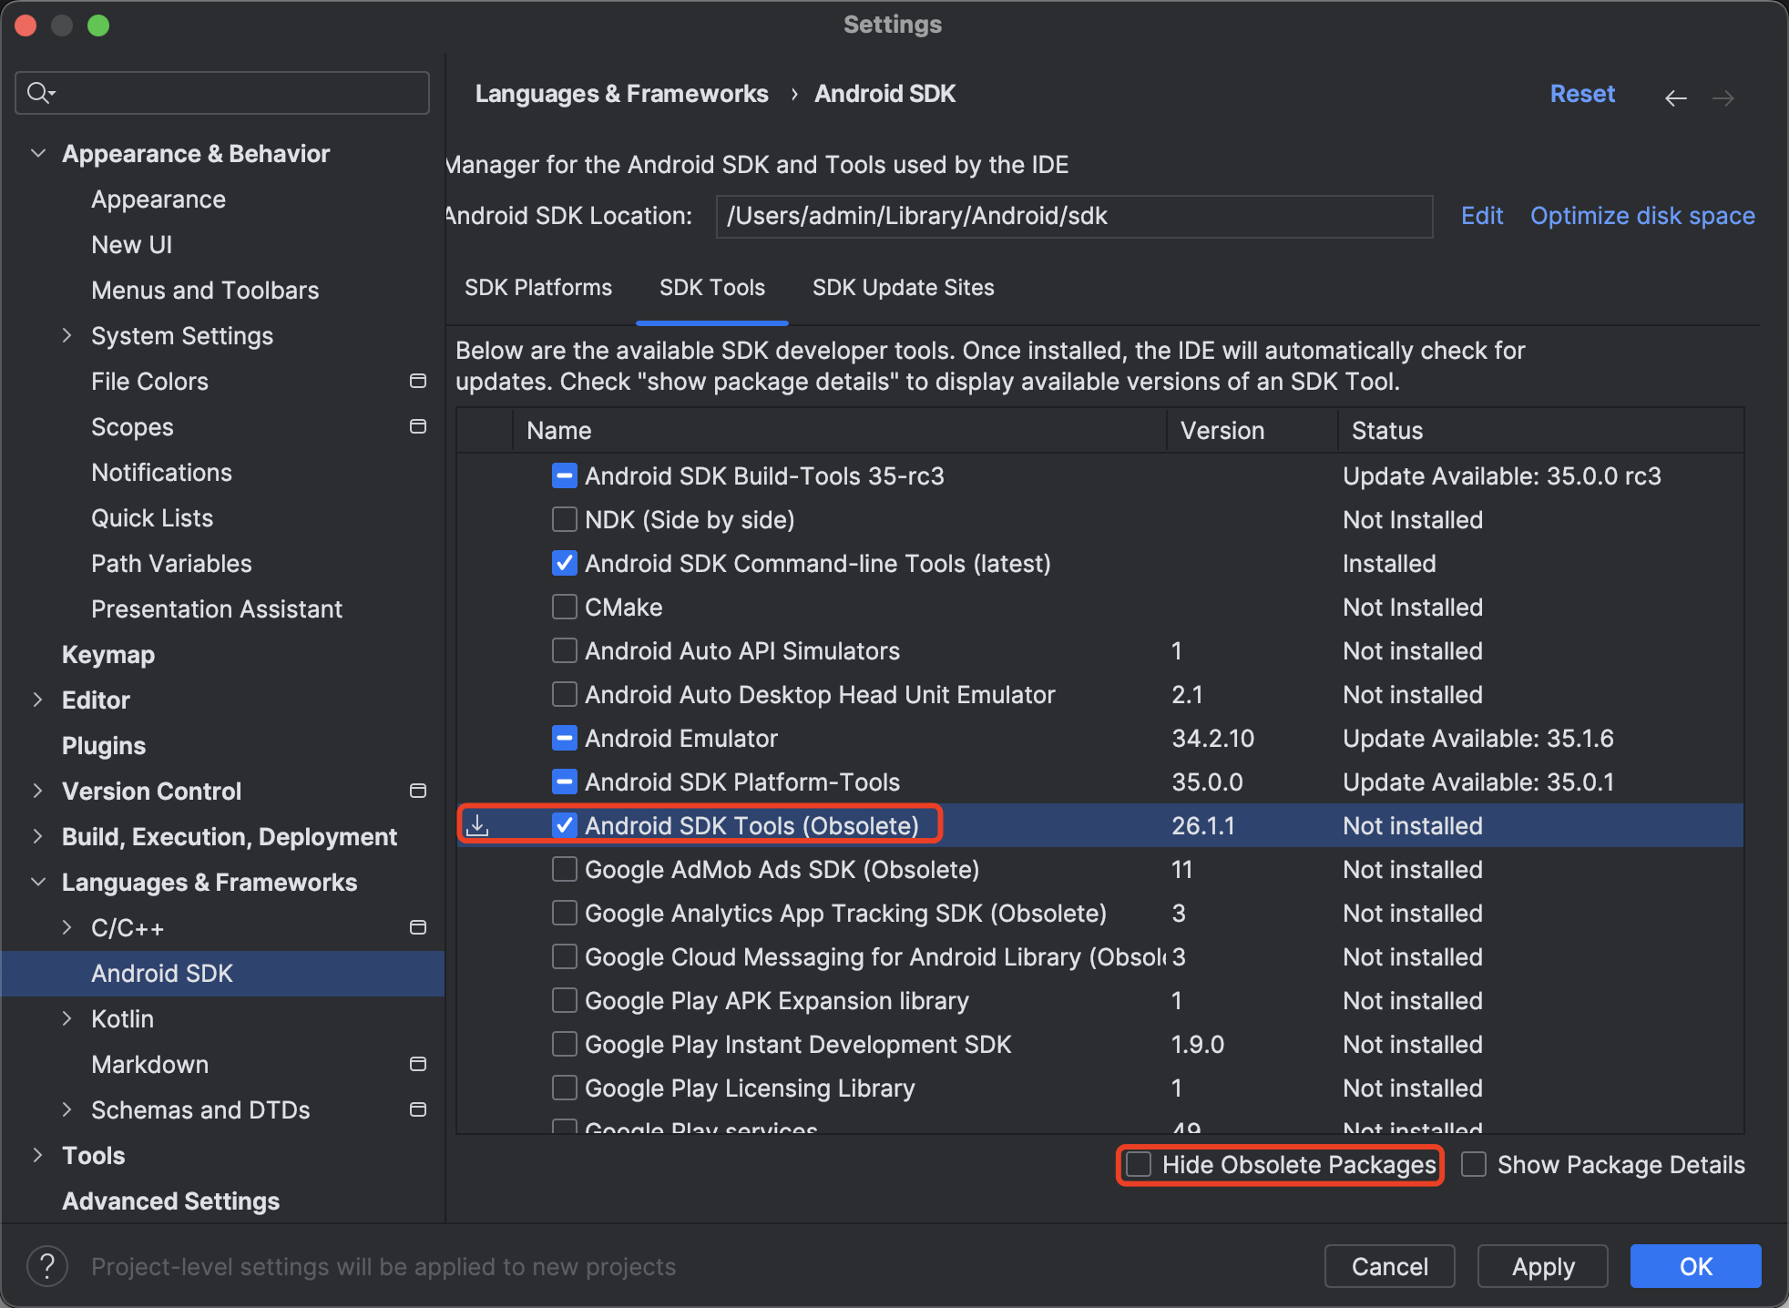Screen dimensions: 1789x1308
Task: Check the NDK (Side by side) checkbox
Action: 565,519
